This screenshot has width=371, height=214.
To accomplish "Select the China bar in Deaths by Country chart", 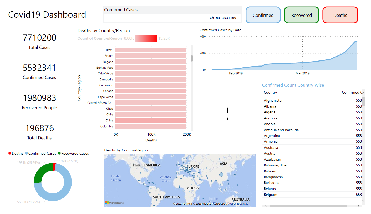I will click(x=151, y=120).
